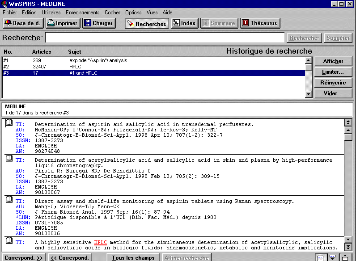The width and height of the screenshot is (356, 261).
Task: Mark the 'highly sensitive HPLC' record book icon
Action: 9,240
